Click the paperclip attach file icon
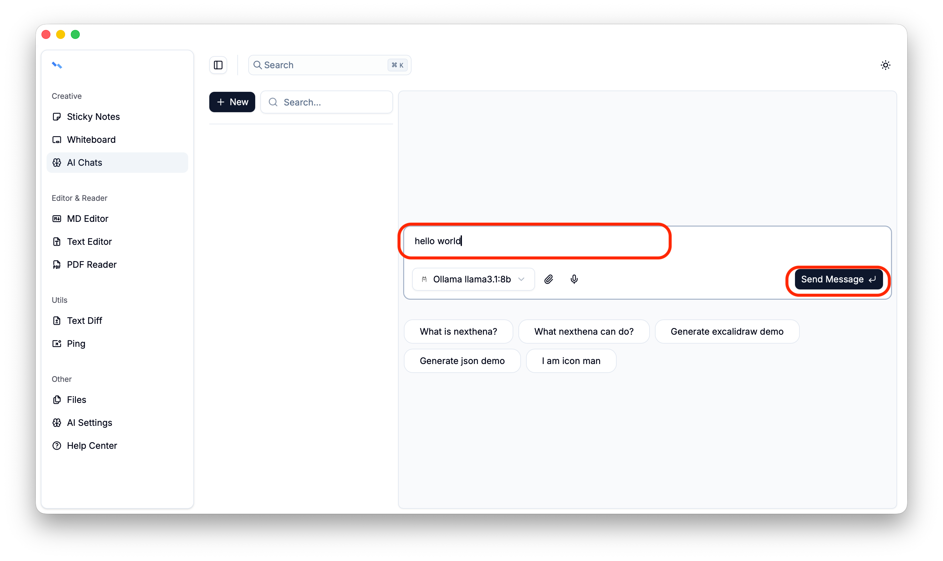The width and height of the screenshot is (943, 561). [x=548, y=279]
